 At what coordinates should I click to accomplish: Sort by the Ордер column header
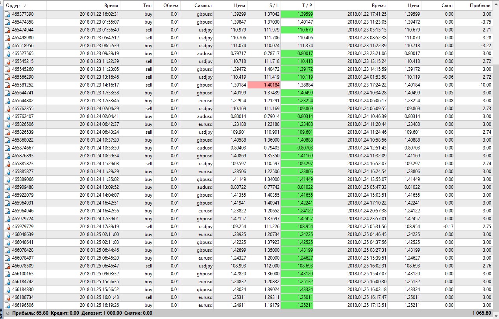point(25,6)
